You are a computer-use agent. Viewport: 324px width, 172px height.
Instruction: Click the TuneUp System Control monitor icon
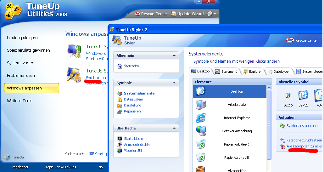coord(74,51)
